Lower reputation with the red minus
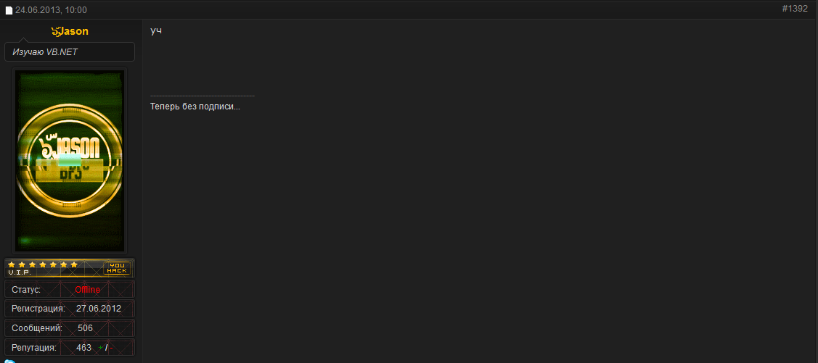 point(111,348)
